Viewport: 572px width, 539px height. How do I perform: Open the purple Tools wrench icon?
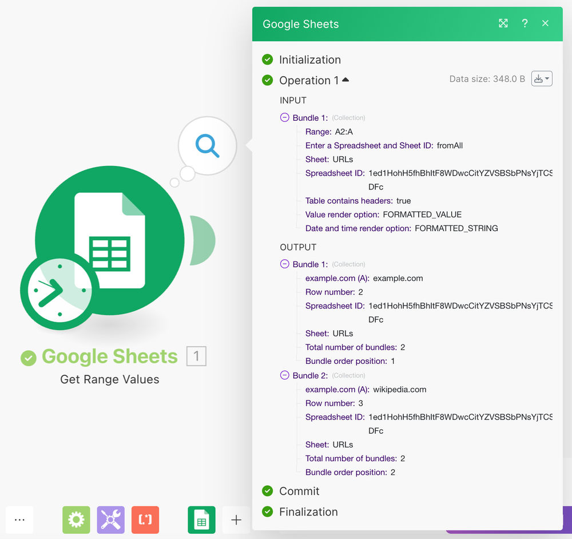[x=110, y=520]
